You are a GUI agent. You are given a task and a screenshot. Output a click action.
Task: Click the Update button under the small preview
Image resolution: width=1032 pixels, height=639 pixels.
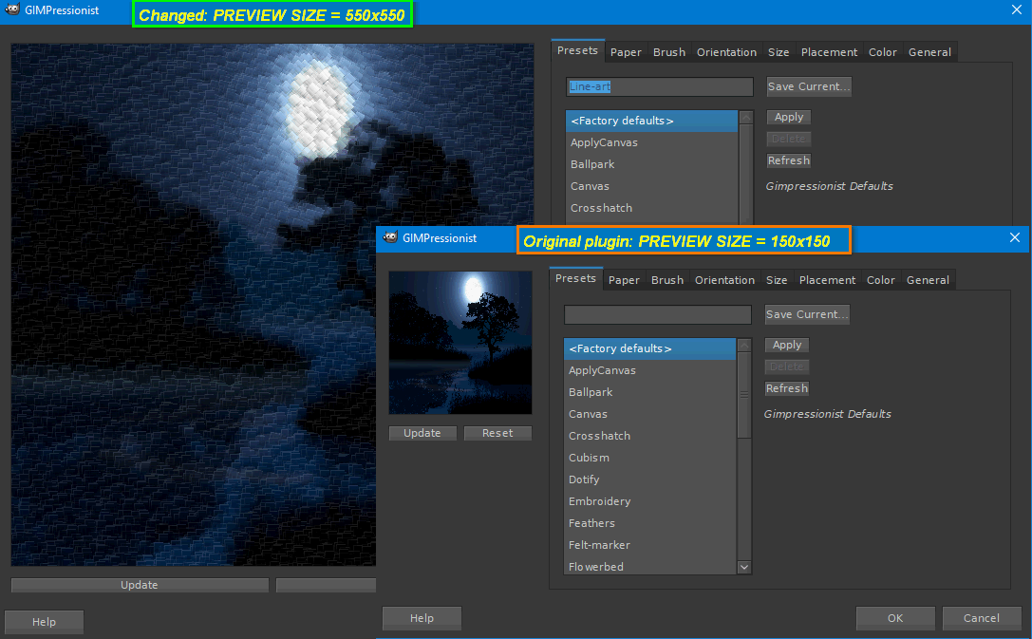point(422,433)
